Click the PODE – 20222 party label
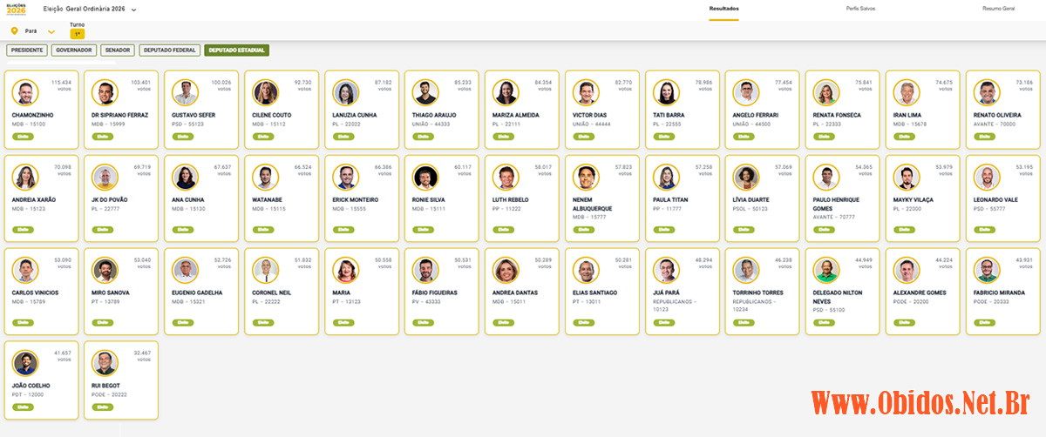This screenshot has height=437, width=1046. coord(109,394)
